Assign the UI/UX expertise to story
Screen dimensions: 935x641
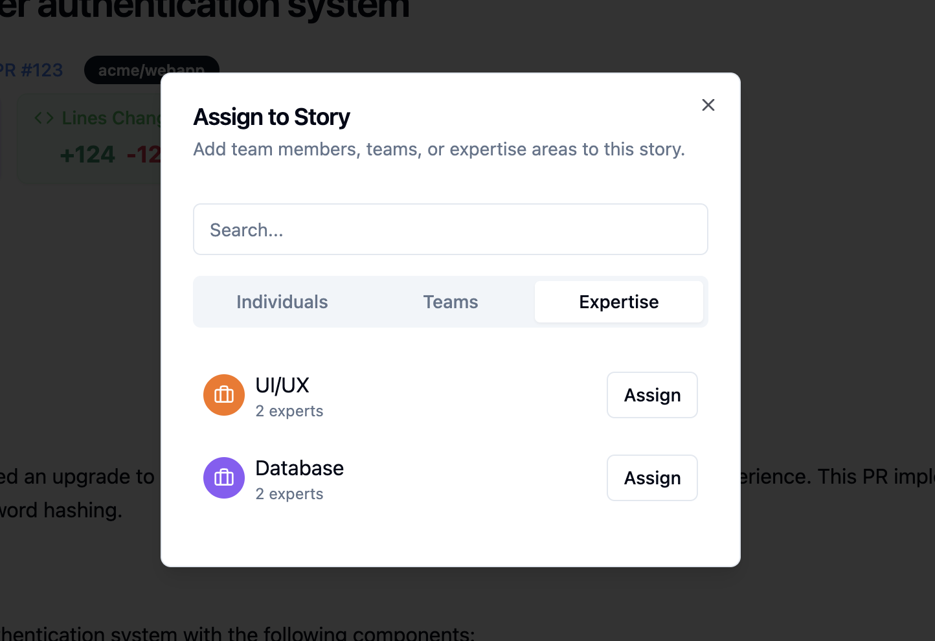pyautogui.click(x=651, y=395)
